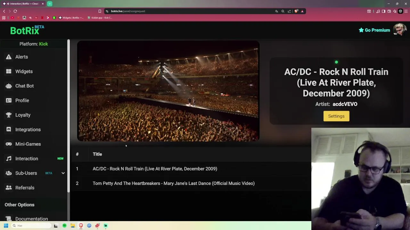The height and width of the screenshot is (230, 410).
Task: Bookmark this page icon
Action: point(100,11)
